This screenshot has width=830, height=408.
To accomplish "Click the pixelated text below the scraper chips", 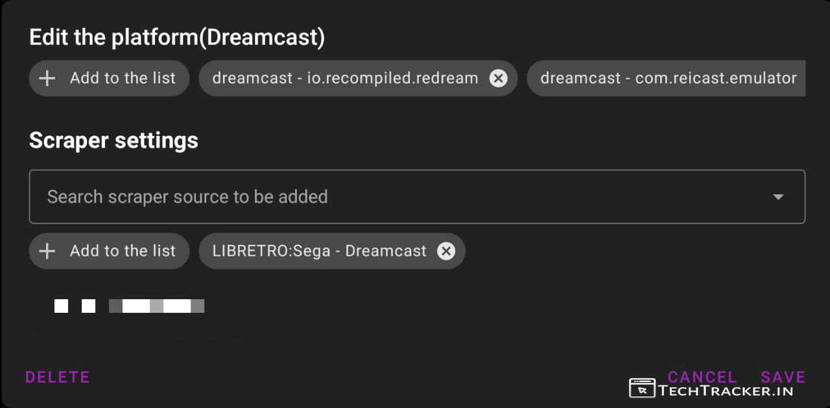I will tap(156, 306).
